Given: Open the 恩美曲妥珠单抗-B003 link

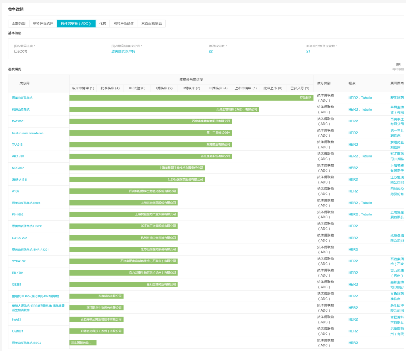Looking at the screenshot, I should [26, 203].
